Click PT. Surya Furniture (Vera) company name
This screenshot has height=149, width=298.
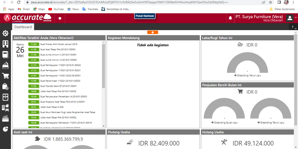point(259,16)
